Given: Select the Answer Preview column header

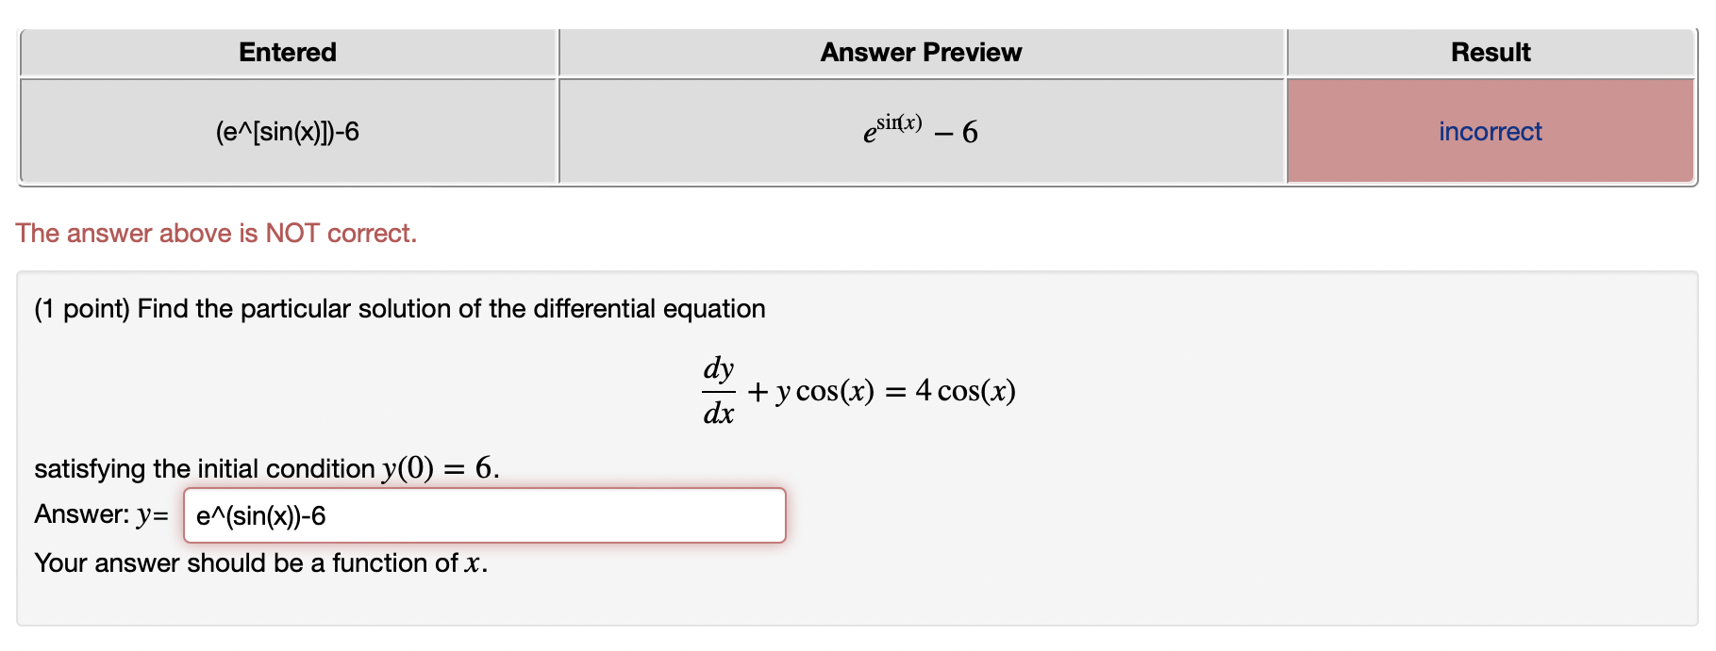Looking at the screenshot, I should [x=920, y=52].
